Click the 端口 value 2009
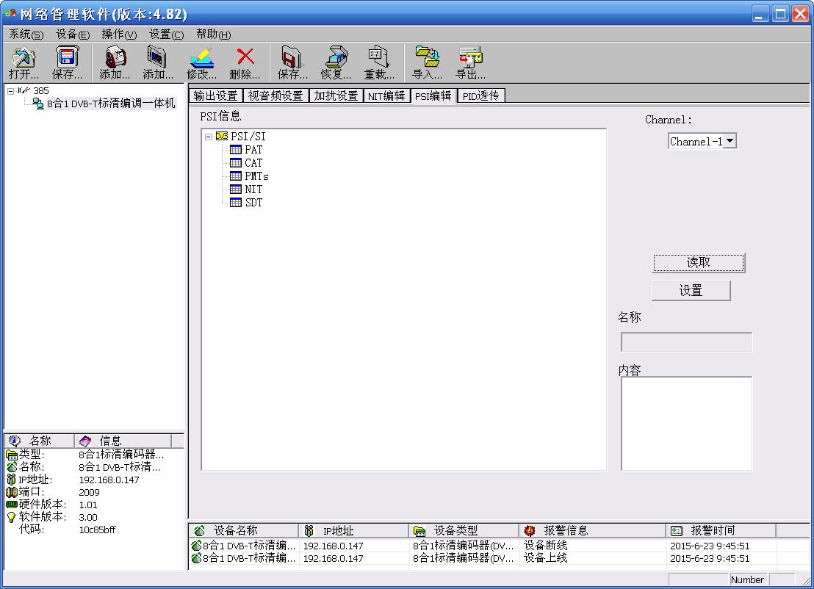 pyautogui.click(x=90, y=493)
